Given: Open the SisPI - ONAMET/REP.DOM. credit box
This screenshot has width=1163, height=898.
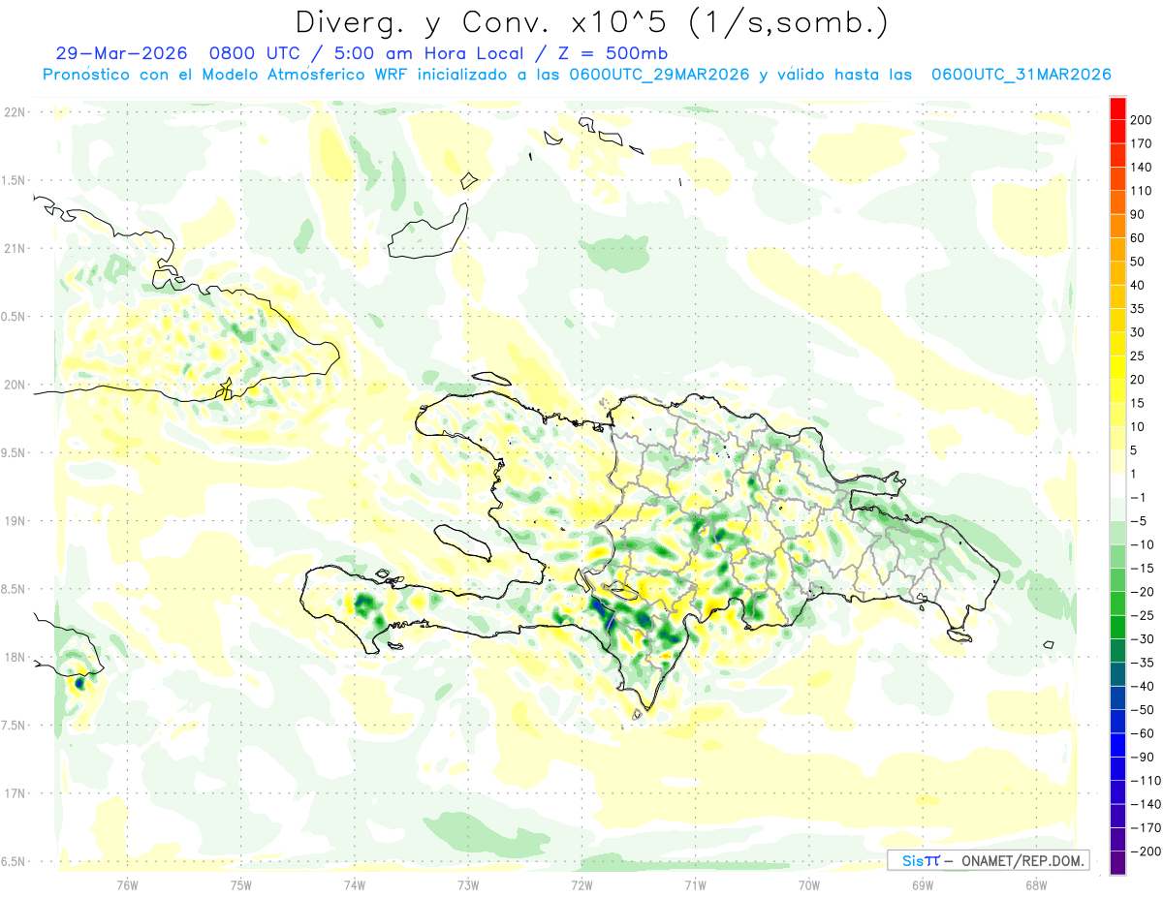Looking at the screenshot, I should (989, 860).
